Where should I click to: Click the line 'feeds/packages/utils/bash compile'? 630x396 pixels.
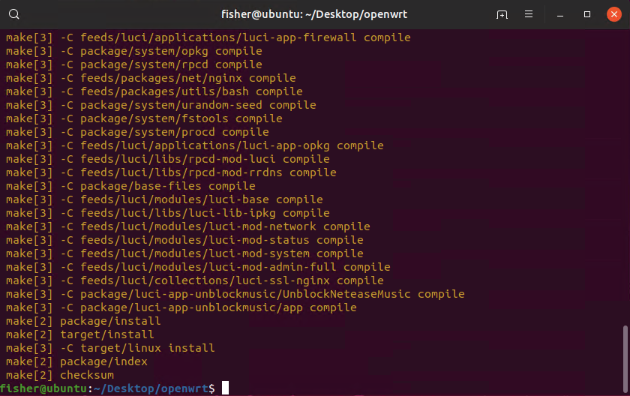[x=154, y=91]
